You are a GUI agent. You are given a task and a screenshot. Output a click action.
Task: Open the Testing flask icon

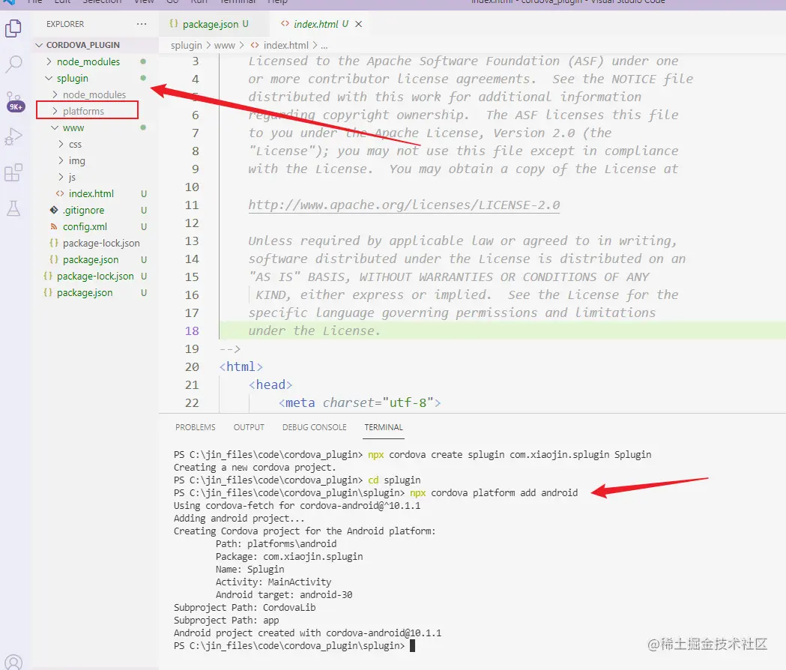point(13,208)
